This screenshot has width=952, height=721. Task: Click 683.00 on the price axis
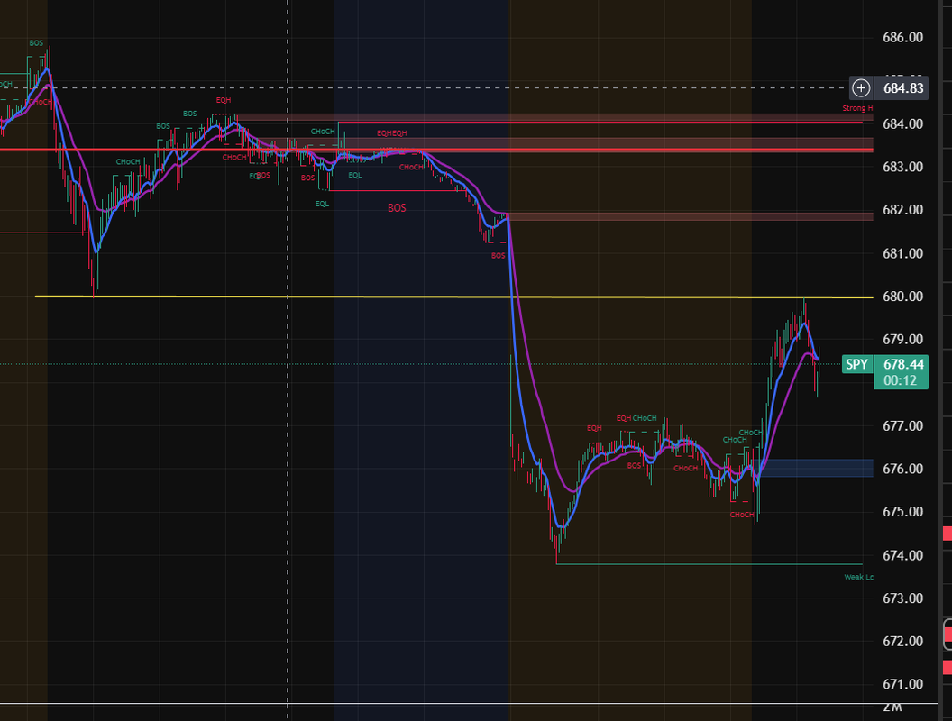click(x=902, y=167)
